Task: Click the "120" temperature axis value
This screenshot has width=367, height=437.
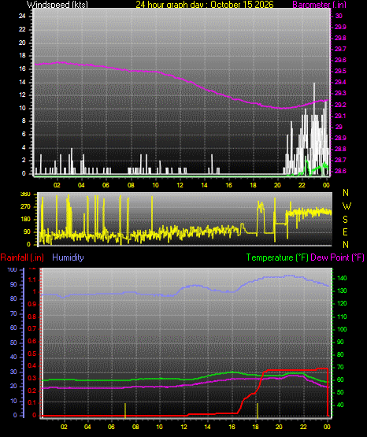Action: point(342,303)
